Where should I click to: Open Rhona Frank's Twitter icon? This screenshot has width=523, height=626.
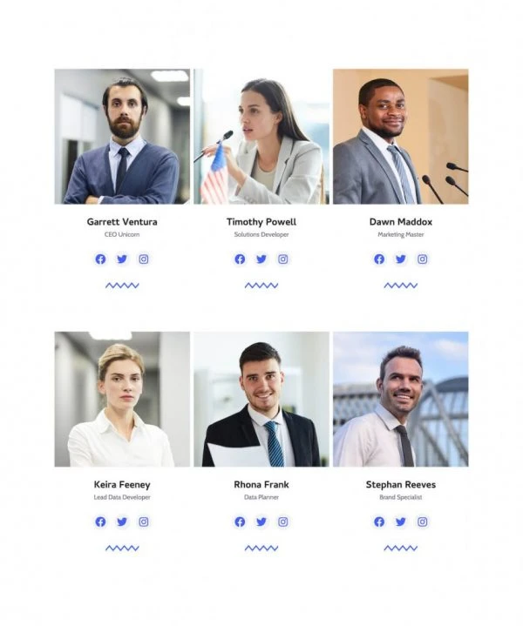point(261,522)
